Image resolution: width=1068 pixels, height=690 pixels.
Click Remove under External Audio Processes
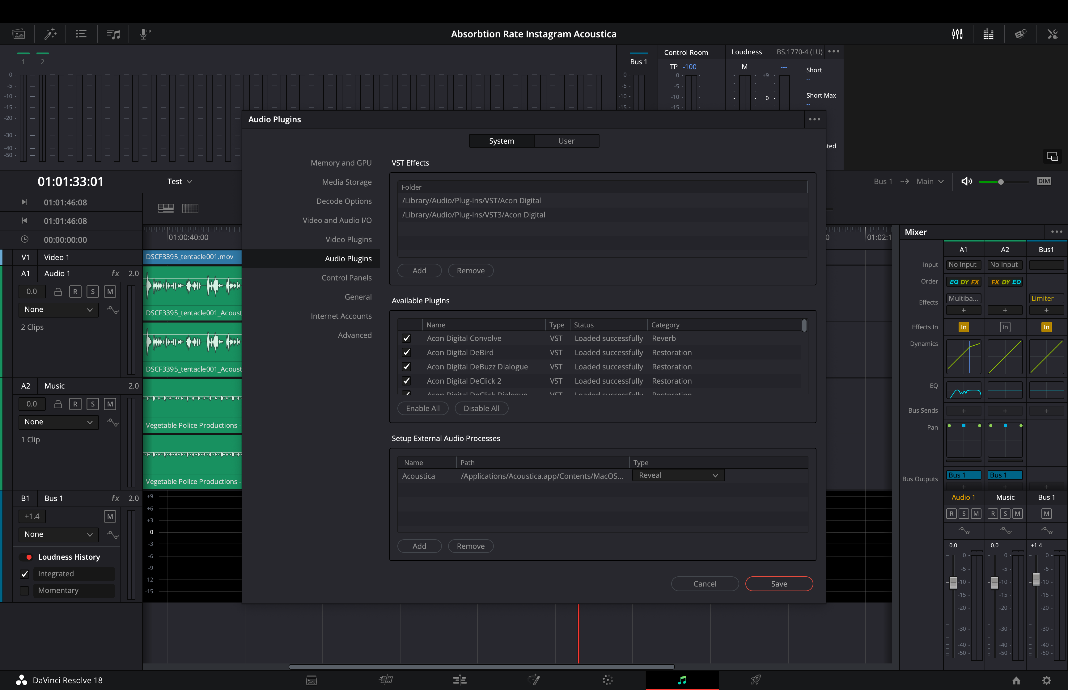click(471, 546)
